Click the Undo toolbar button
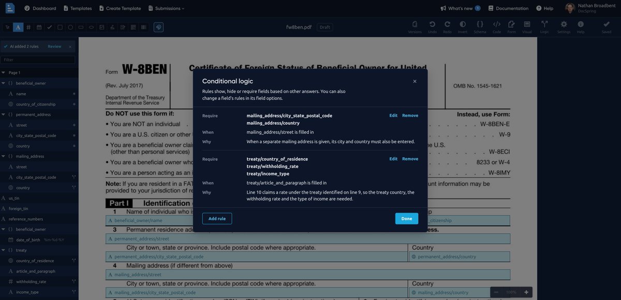 click(x=432, y=27)
